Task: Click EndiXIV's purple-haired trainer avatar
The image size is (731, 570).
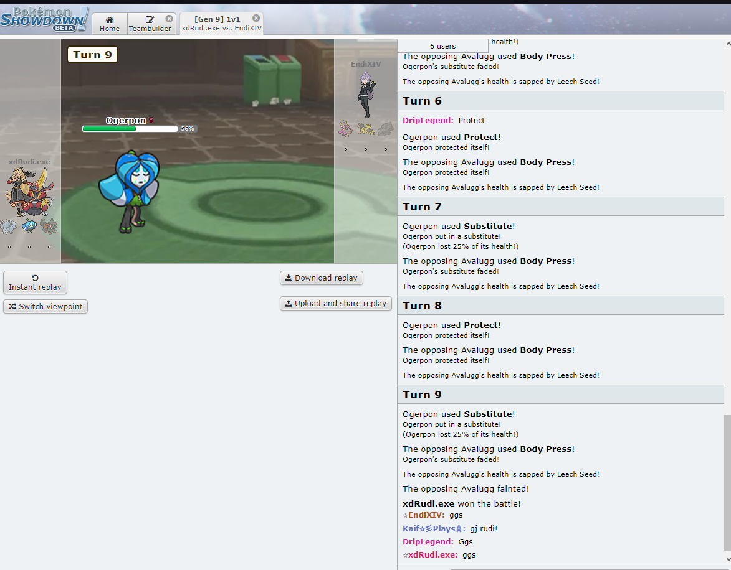Action: pos(365,95)
